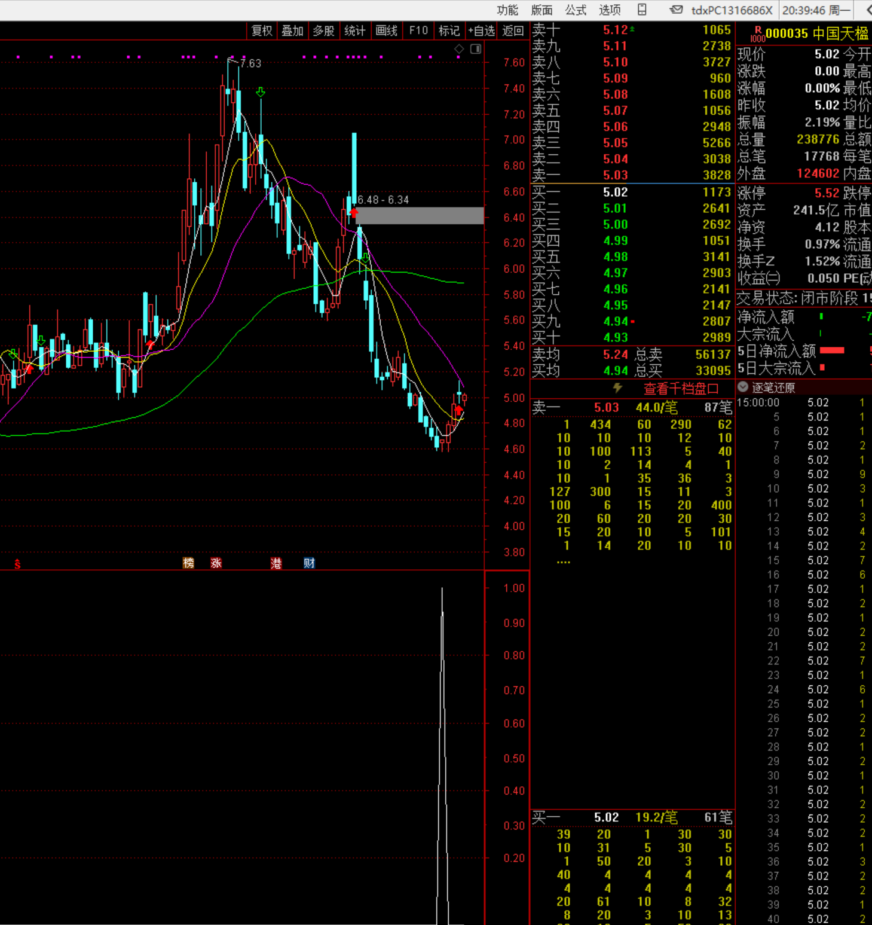Image resolution: width=872 pixels, height=925 pixels.
Task: Click the 叠加 toolbar button
Action: [293, 30]
